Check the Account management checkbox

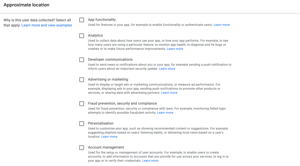[x=82, y=148]
